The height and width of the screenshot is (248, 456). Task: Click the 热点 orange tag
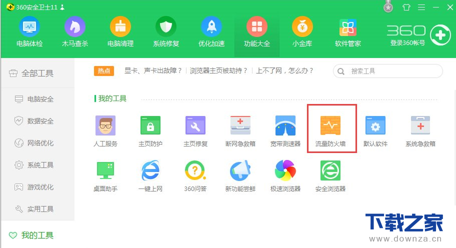[x=104, y=71]
